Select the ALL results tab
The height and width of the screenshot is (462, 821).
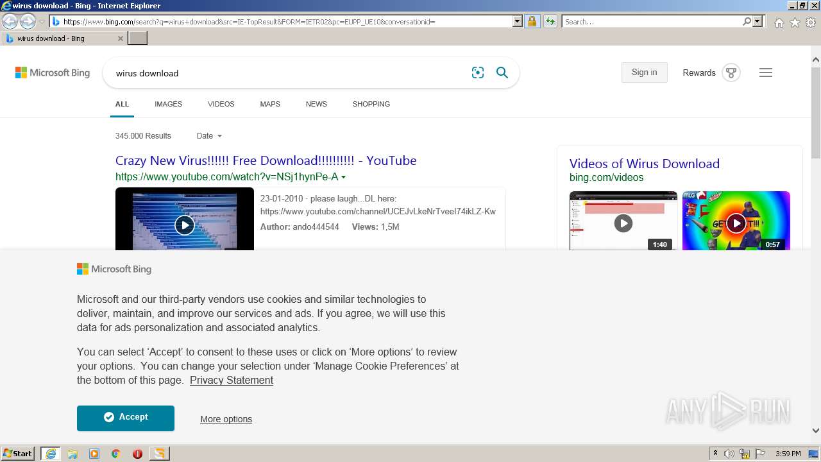click(122, 104)
